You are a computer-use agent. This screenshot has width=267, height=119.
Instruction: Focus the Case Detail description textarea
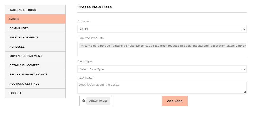tap(162, 88)
